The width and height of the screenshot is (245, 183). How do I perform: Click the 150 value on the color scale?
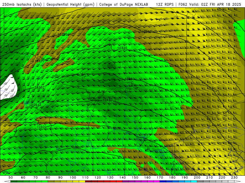pyautogui.click(x=135, y=178)
